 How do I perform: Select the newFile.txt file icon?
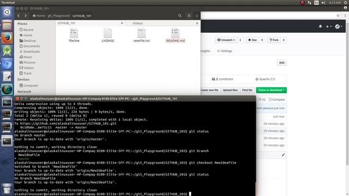[x=142, y=33]
